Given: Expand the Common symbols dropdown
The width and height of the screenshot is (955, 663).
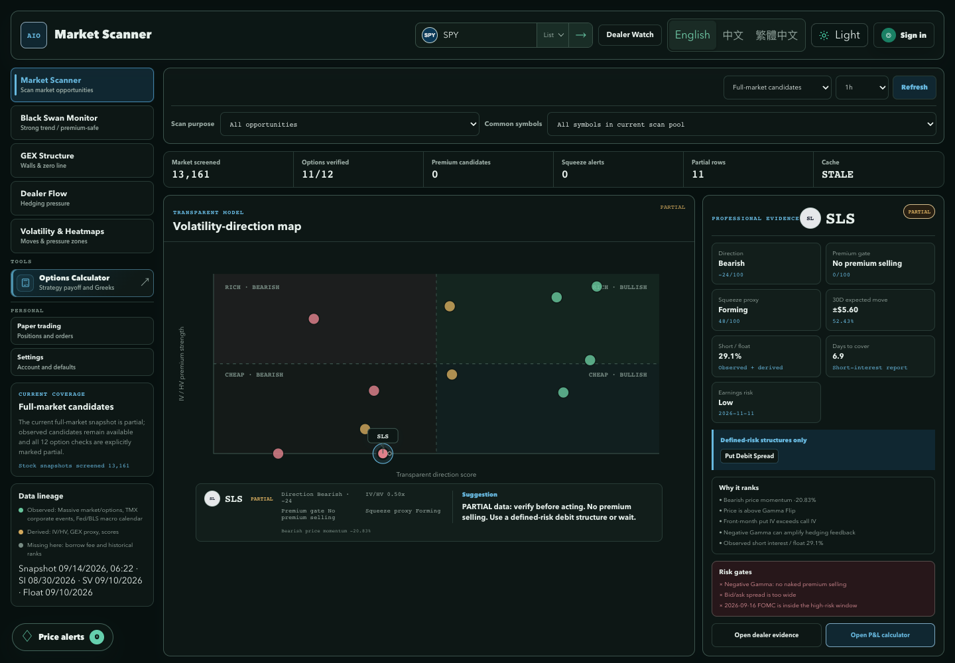Looking at the screenshot, I should click(x=741, y=124).
